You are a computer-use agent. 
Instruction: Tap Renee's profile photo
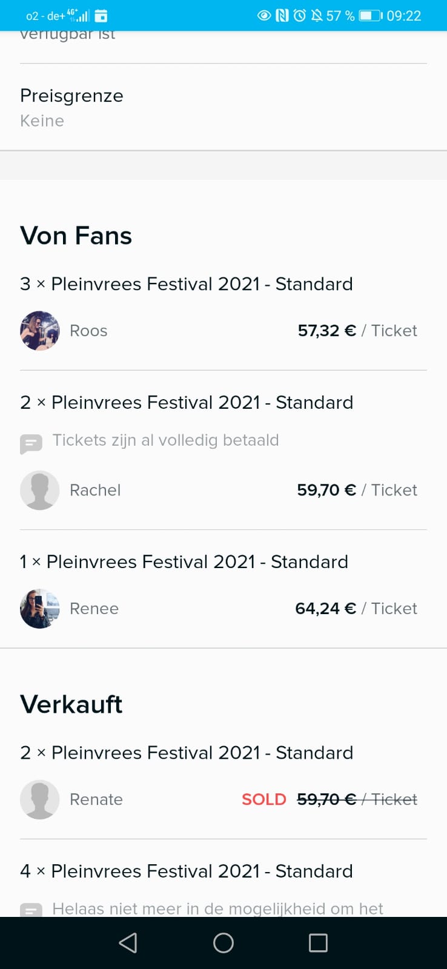[x=40, y=609]
